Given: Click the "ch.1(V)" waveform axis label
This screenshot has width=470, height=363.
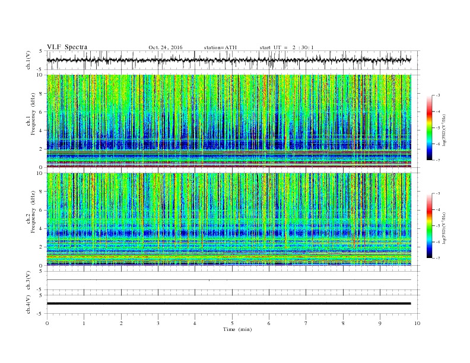Looking at the screenshot, I should coord(28,60).
